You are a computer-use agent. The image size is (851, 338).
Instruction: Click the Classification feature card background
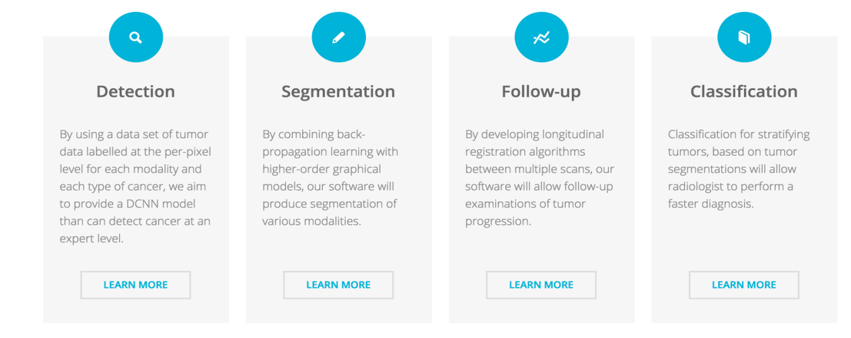point(744,253)
